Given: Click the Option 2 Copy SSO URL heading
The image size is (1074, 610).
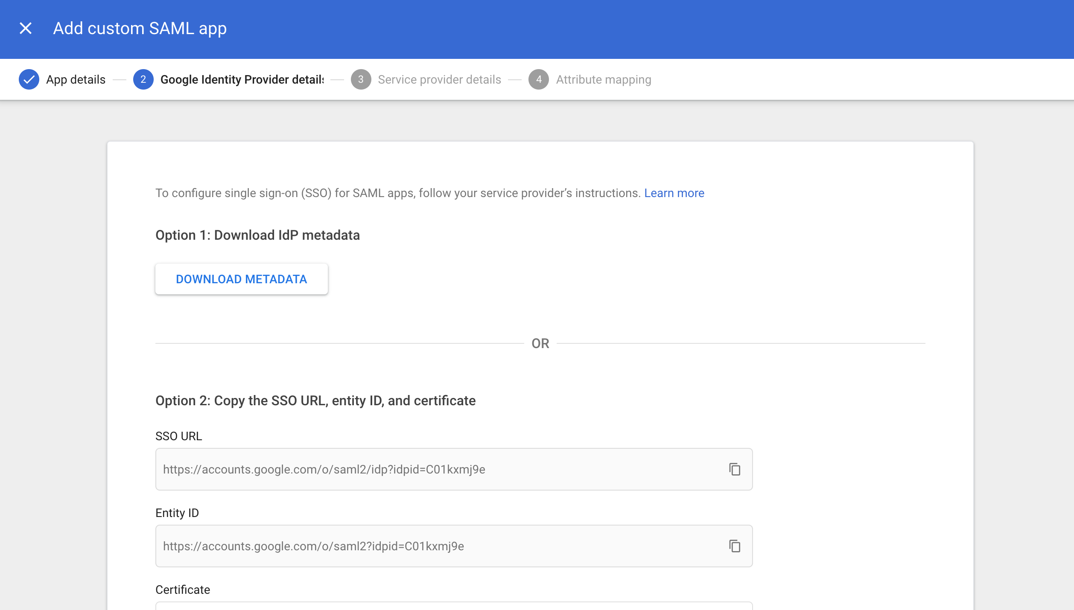Looking at the screenshot, I should [315, 401].
